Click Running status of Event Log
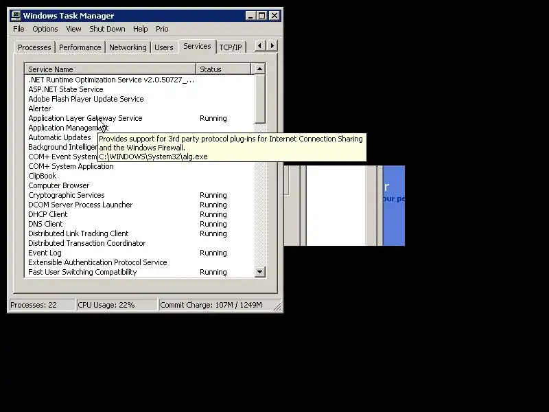Screen dimensions: 549x412 point(213,253)
